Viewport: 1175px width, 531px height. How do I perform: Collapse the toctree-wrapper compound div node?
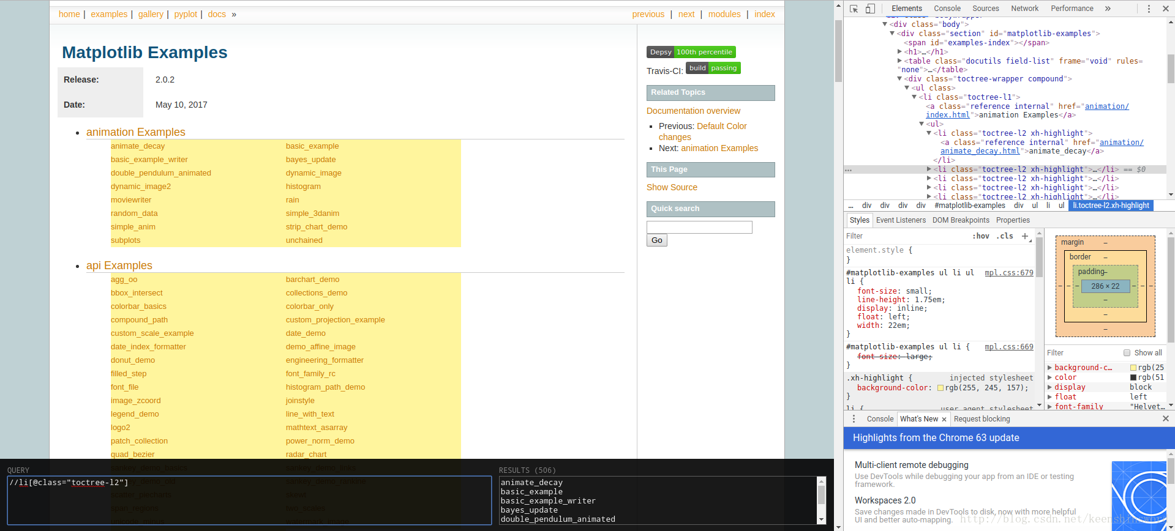899,79
